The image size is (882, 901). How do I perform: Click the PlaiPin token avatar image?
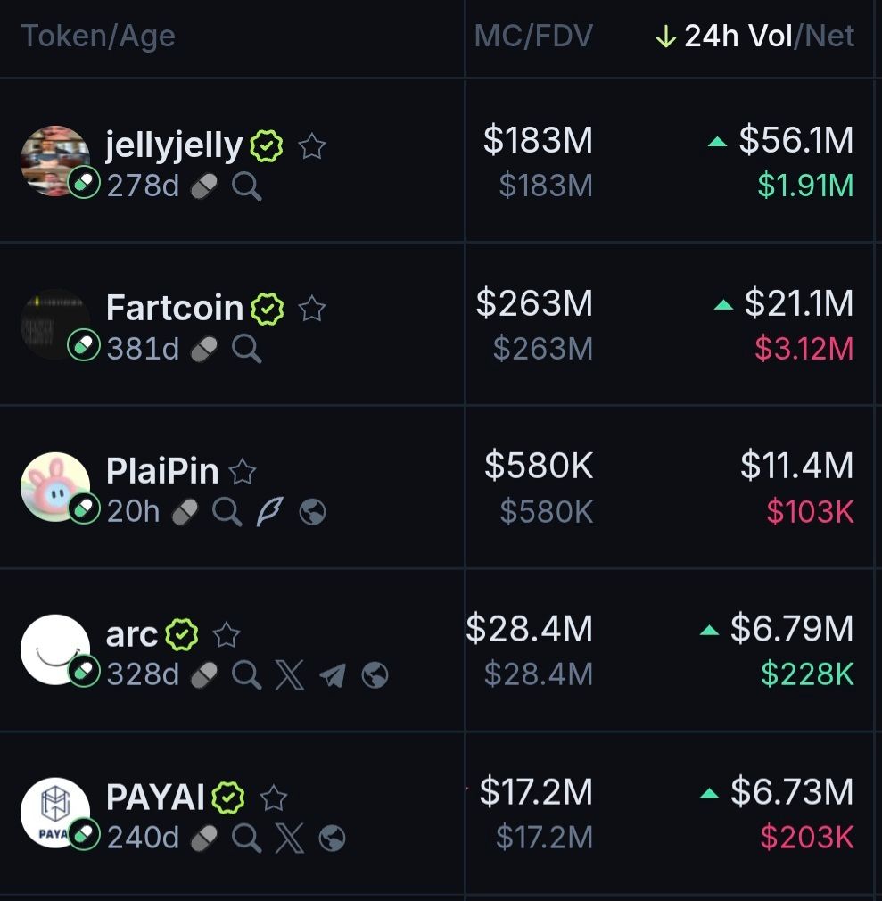tap(55, 487)
